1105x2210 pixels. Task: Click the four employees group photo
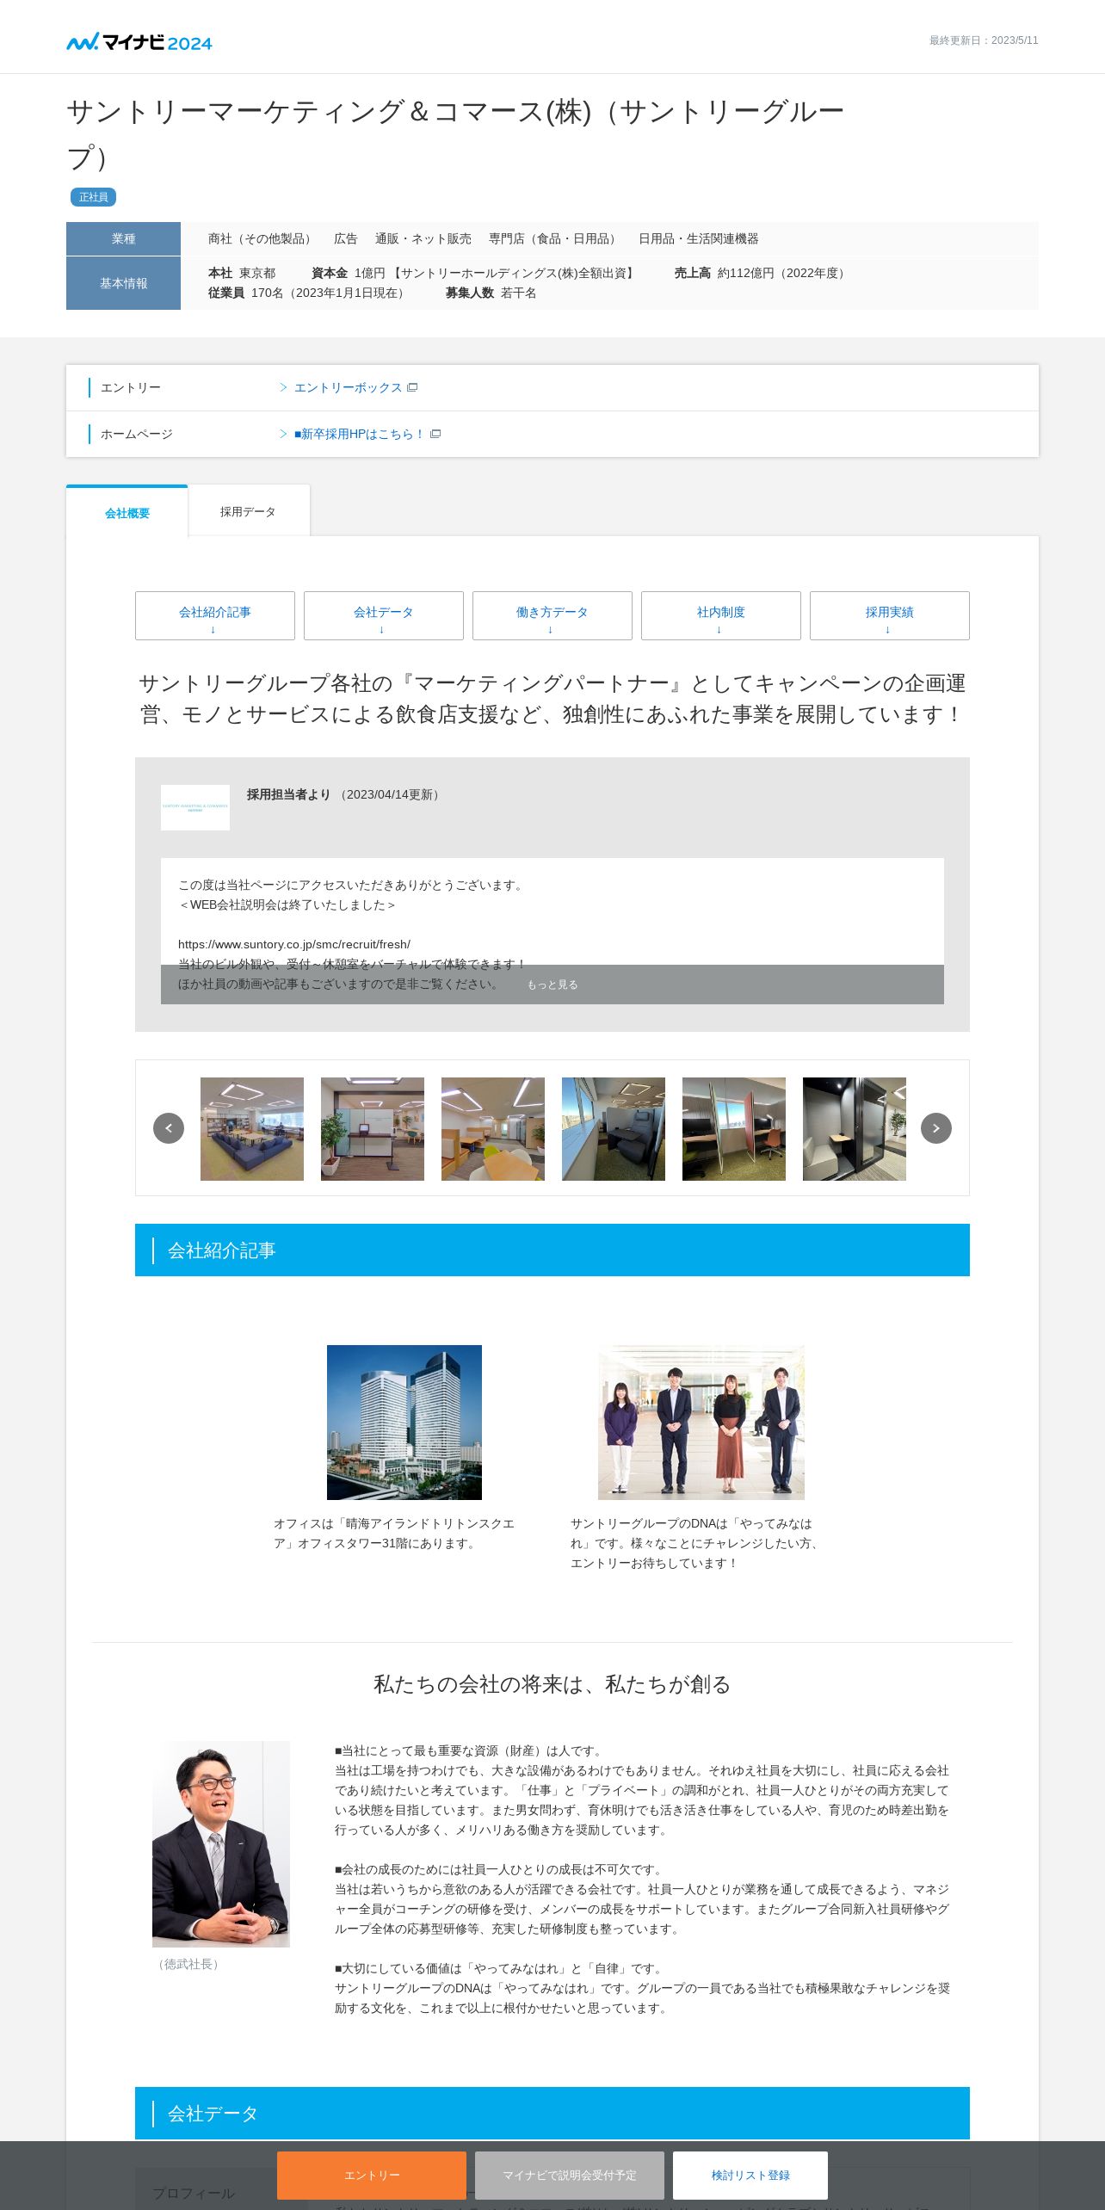(x=701, y=1423)
